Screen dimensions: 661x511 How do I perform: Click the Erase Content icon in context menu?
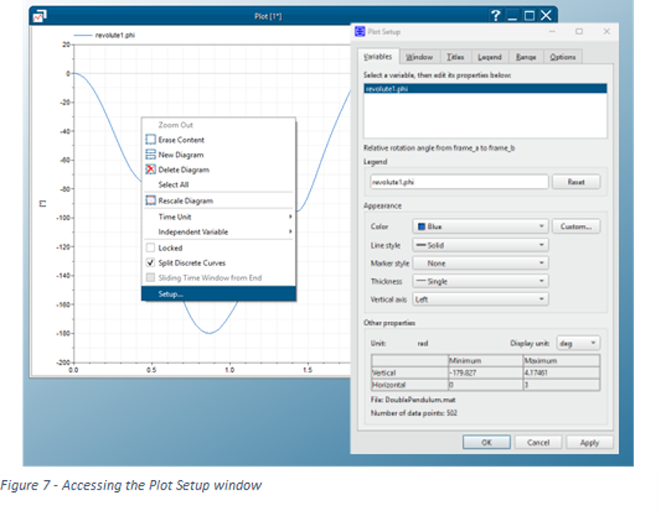point(150,139)
